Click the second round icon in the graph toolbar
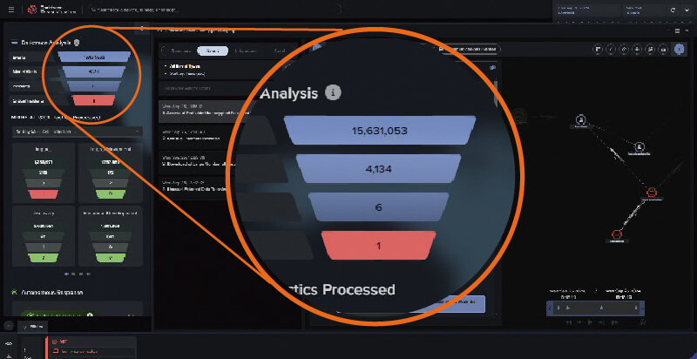 (x=611, y=49)
